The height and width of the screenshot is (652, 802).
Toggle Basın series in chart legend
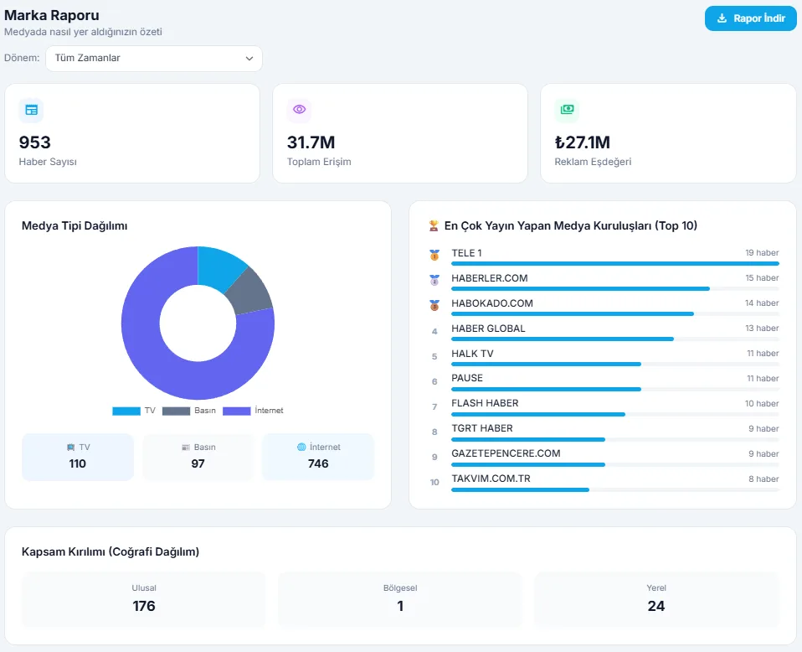(188, 411)
